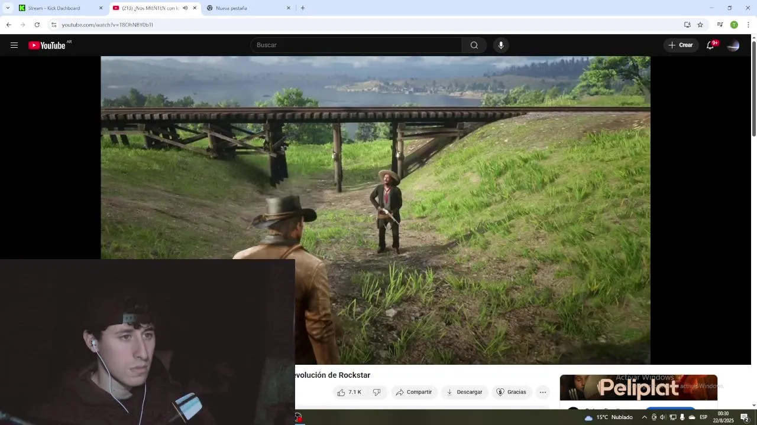Open the taskbar volume icon
This screenshot has height=425, width=757.
(x=663, y=417)
